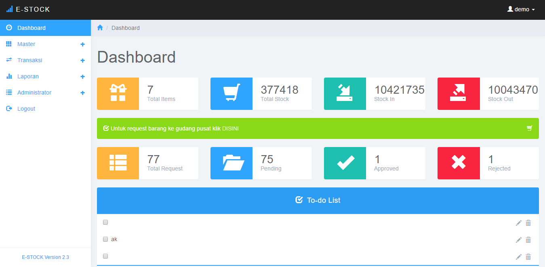Viewport: 545px width, 267px height.
Task: Check the first to-do list checkbox
Action: pos(105,222)
